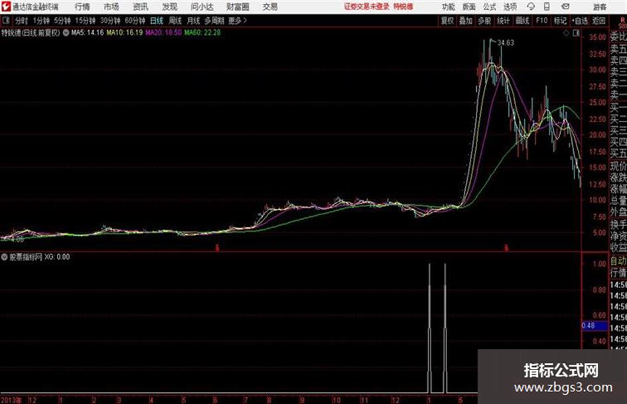Click the 叠加 overlay button

pyautogui.click(x=466, y=21)
